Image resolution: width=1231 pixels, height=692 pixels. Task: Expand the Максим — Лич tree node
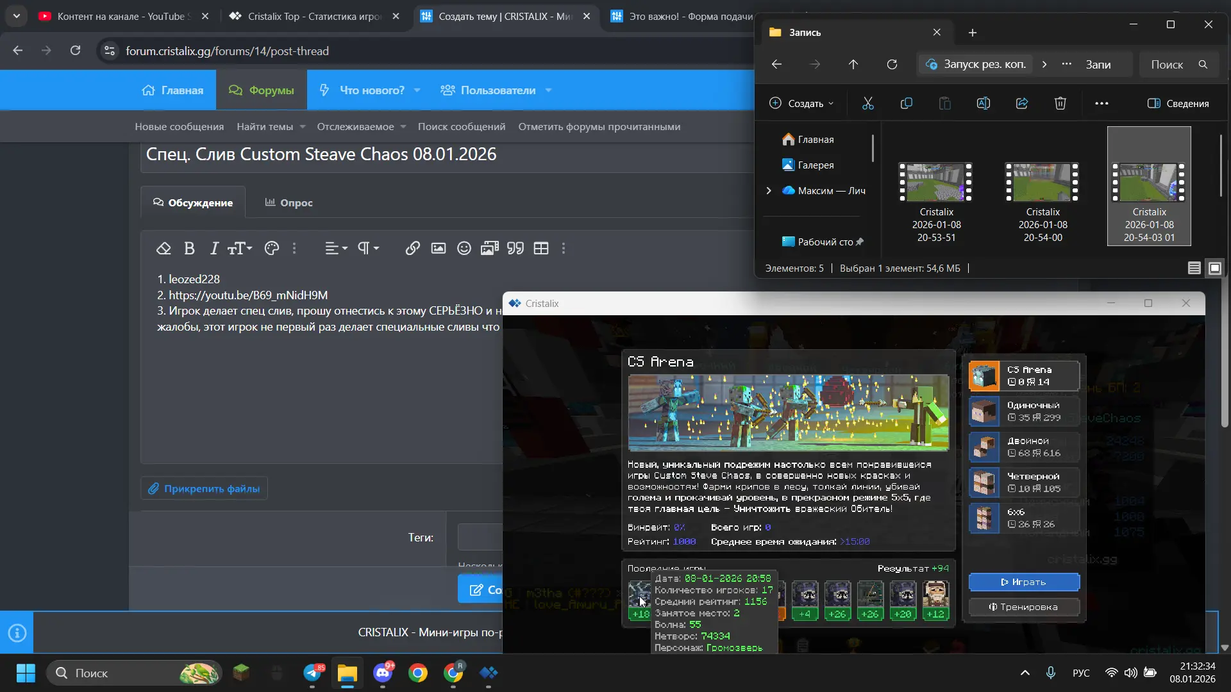(769, 190)
